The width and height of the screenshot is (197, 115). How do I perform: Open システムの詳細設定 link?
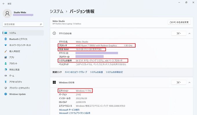[114, 72]
